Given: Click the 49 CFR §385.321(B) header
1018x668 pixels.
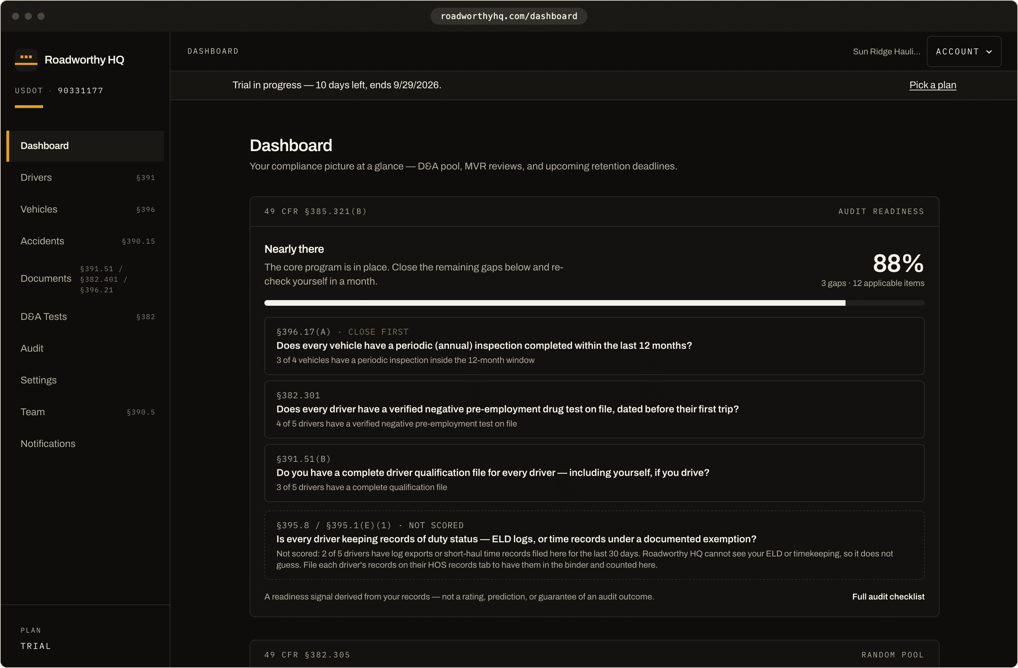Looking at the screenshot, I should pos(316,211).
